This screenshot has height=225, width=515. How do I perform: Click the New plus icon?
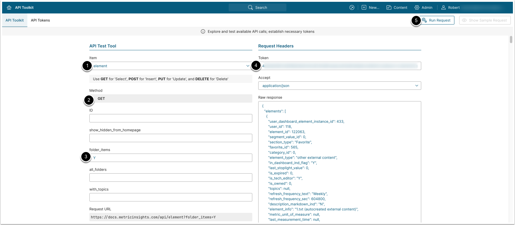(364, 7)
